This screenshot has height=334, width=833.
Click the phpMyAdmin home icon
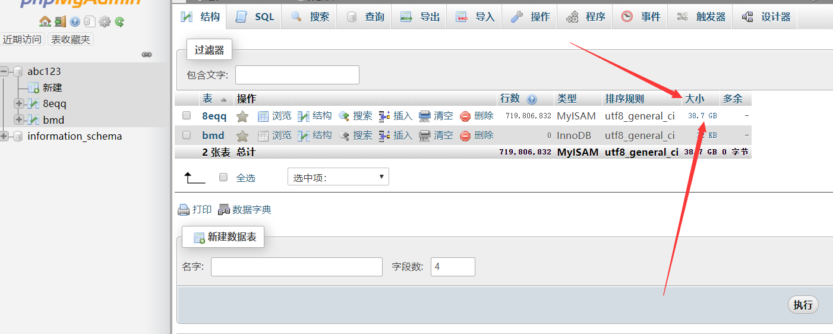pos(45,22)
